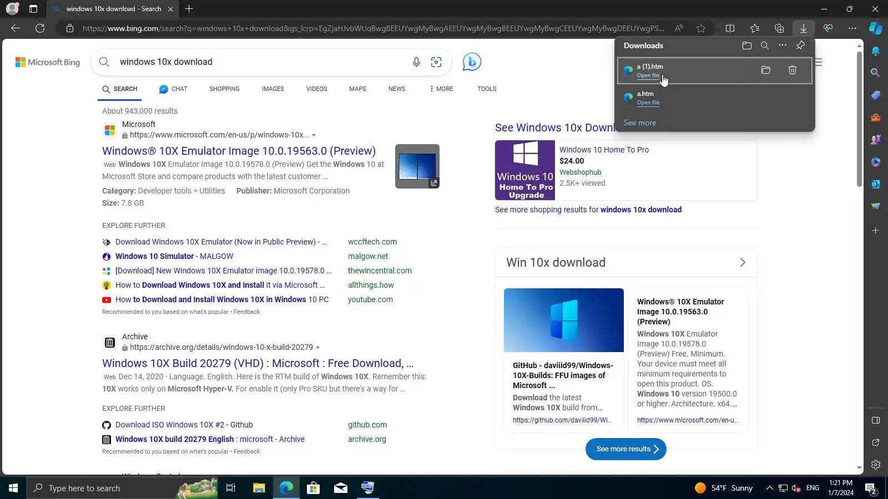
Task: Open Bing Chat bubble icon
Action: [472, 62]
